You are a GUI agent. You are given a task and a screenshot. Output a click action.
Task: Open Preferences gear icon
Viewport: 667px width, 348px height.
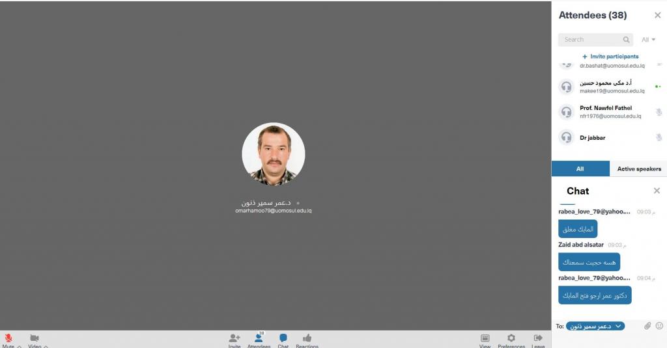511,338
